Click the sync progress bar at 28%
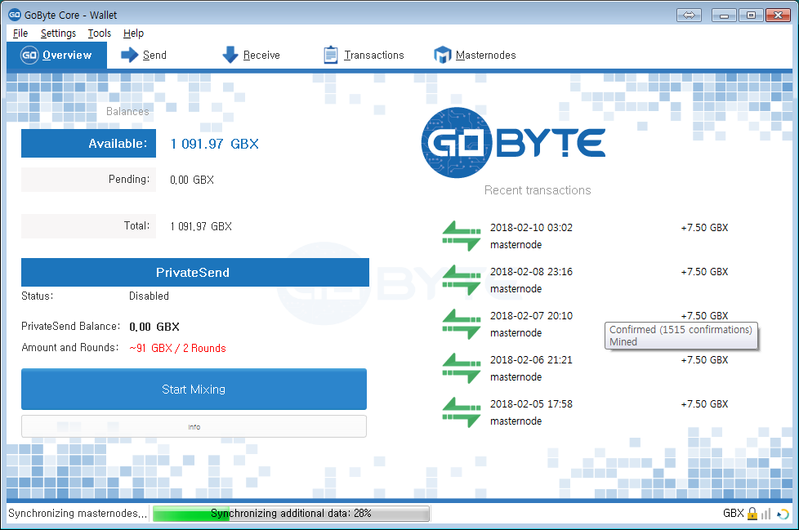 (291, 513)
